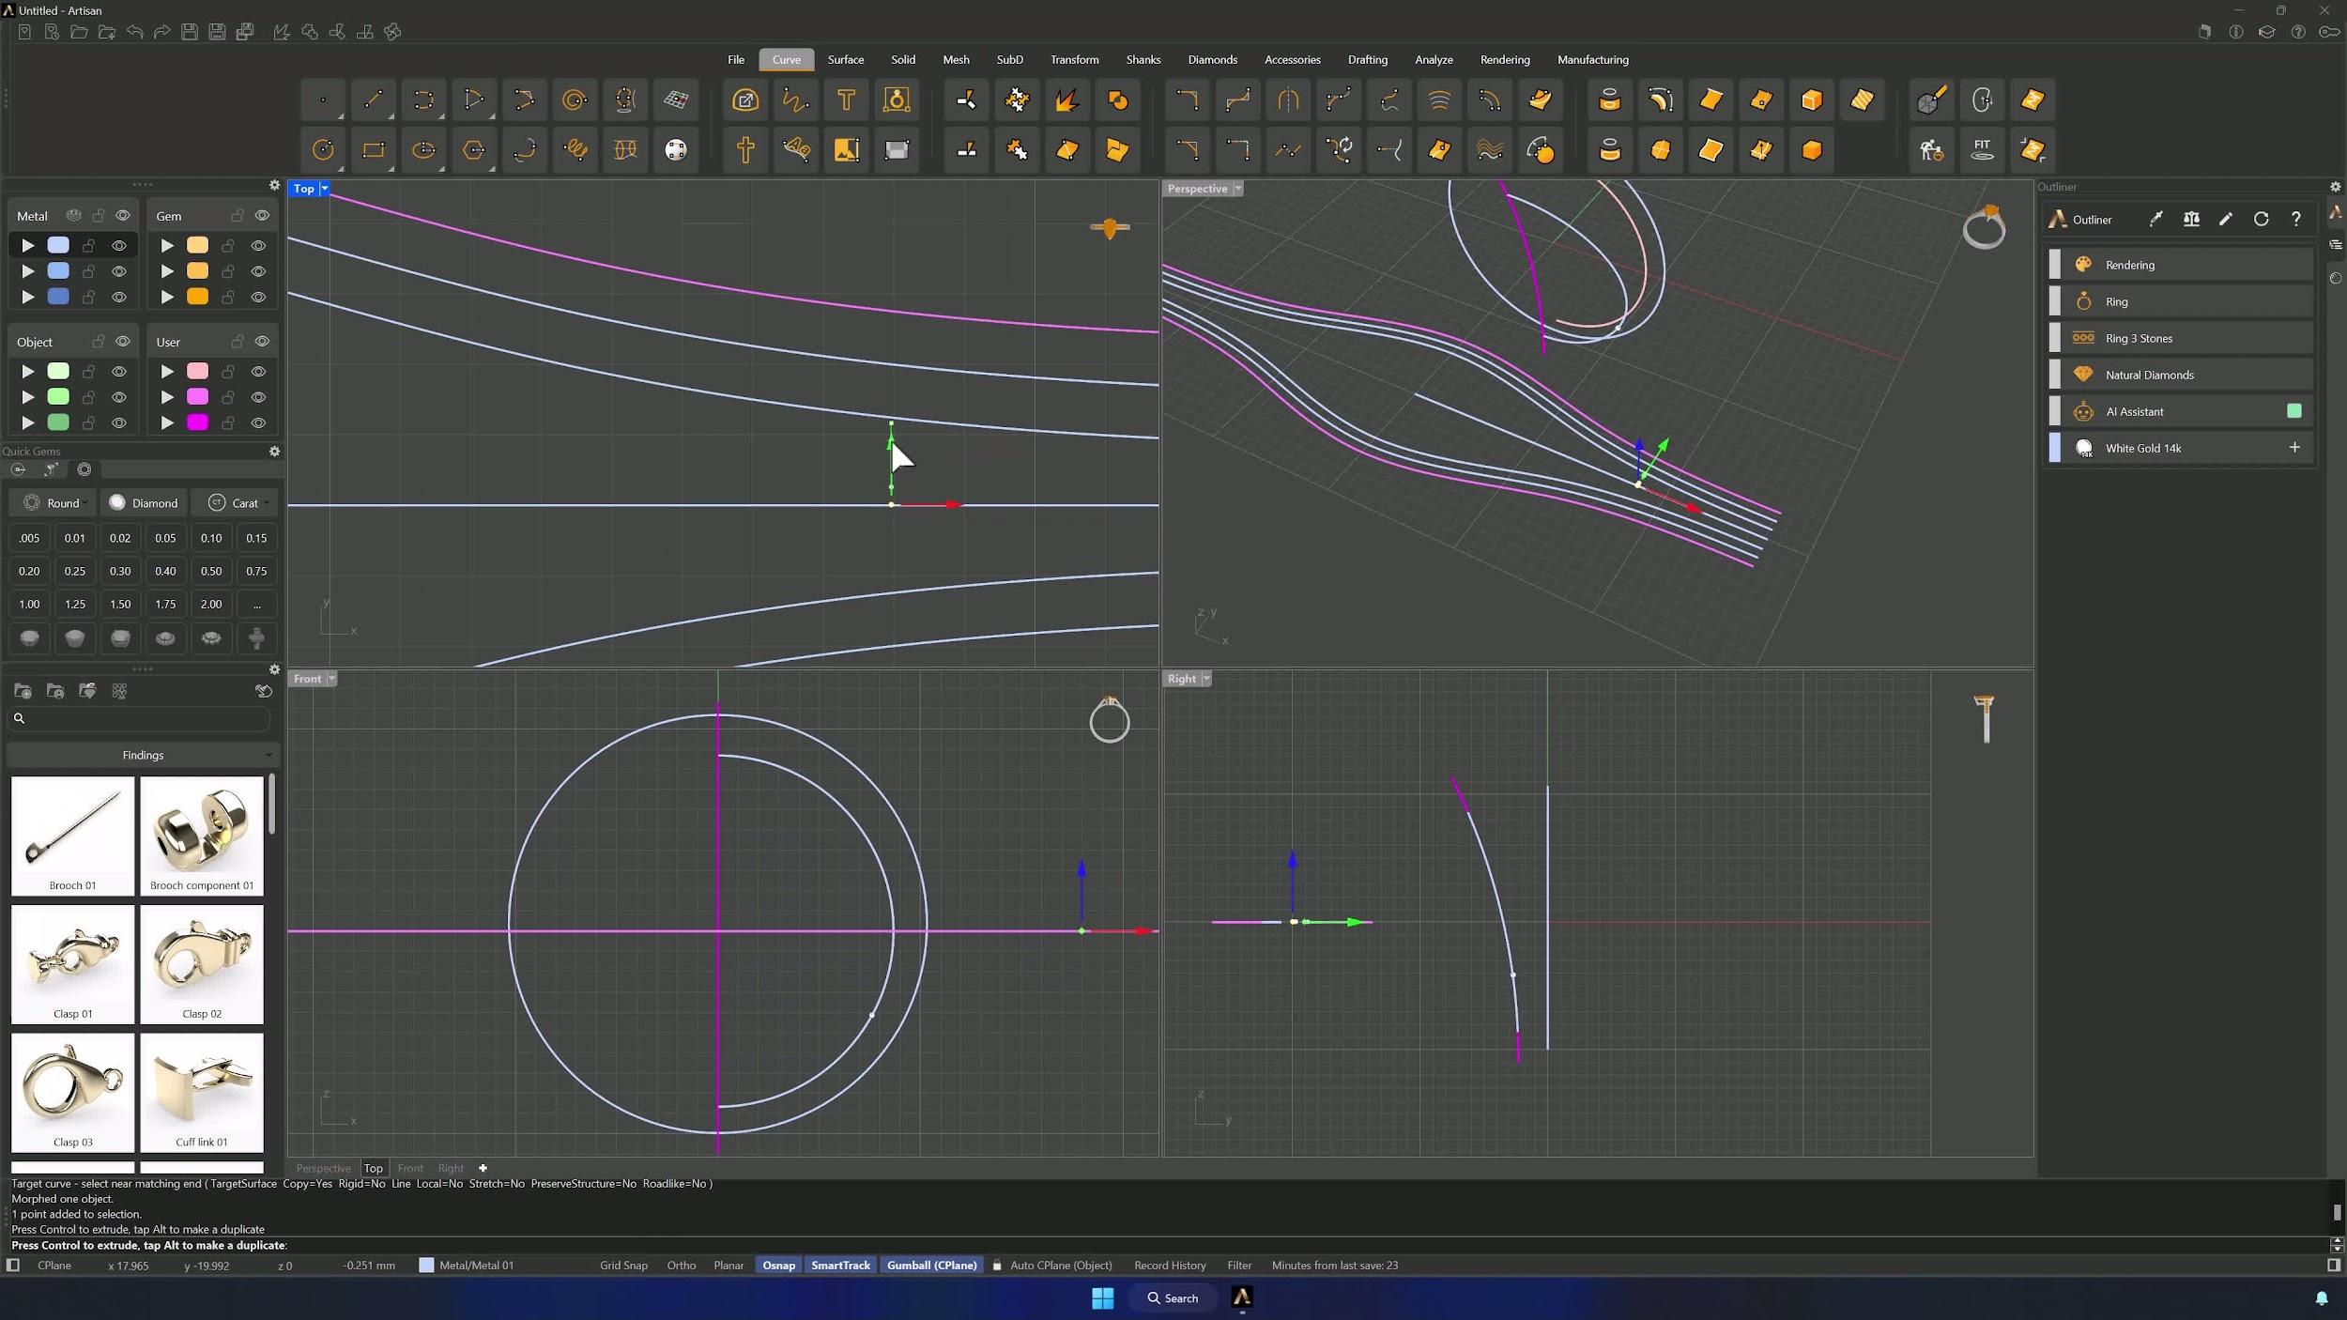2347x1320 pixels.
Task: Click the wavy multiple curves tool
Action: pos(1490,150)
